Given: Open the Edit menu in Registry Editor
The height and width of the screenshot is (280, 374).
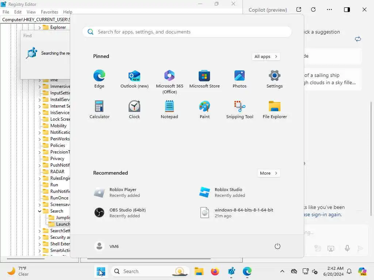Looking at the screenshot, I should [18, 12].
